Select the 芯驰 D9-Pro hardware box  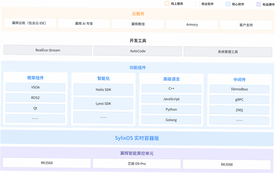(x=137, y=164)
